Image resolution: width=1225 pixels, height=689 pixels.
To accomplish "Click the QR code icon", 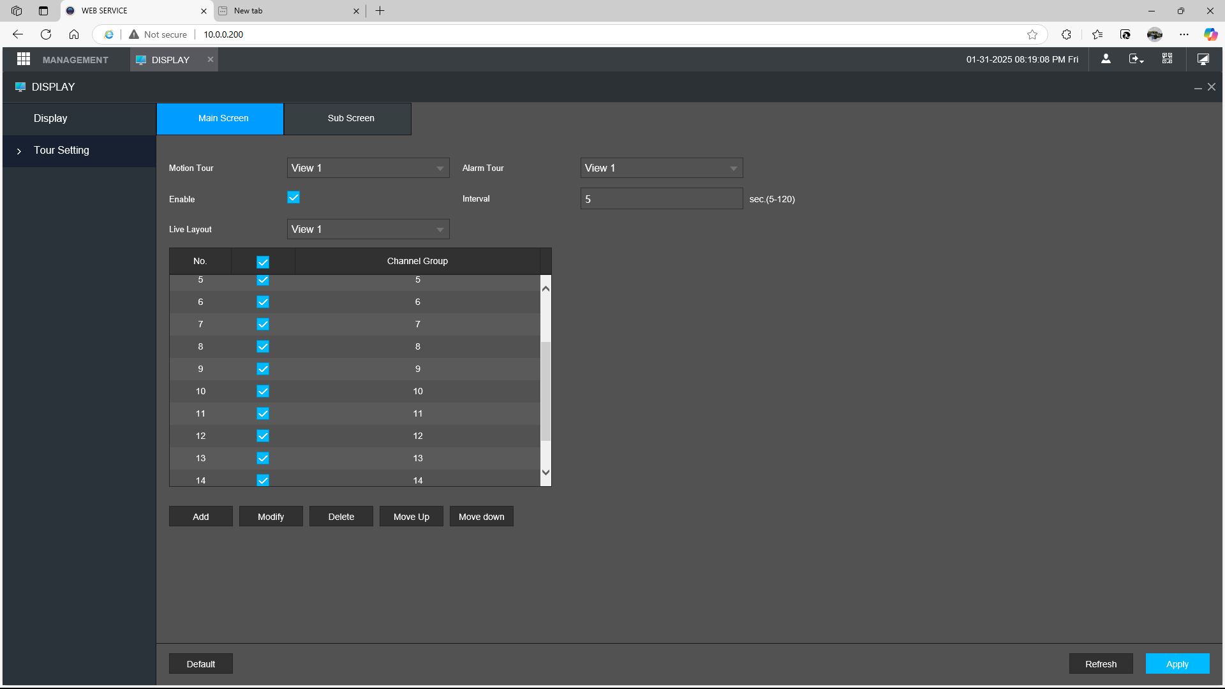I will point(1167,59).
